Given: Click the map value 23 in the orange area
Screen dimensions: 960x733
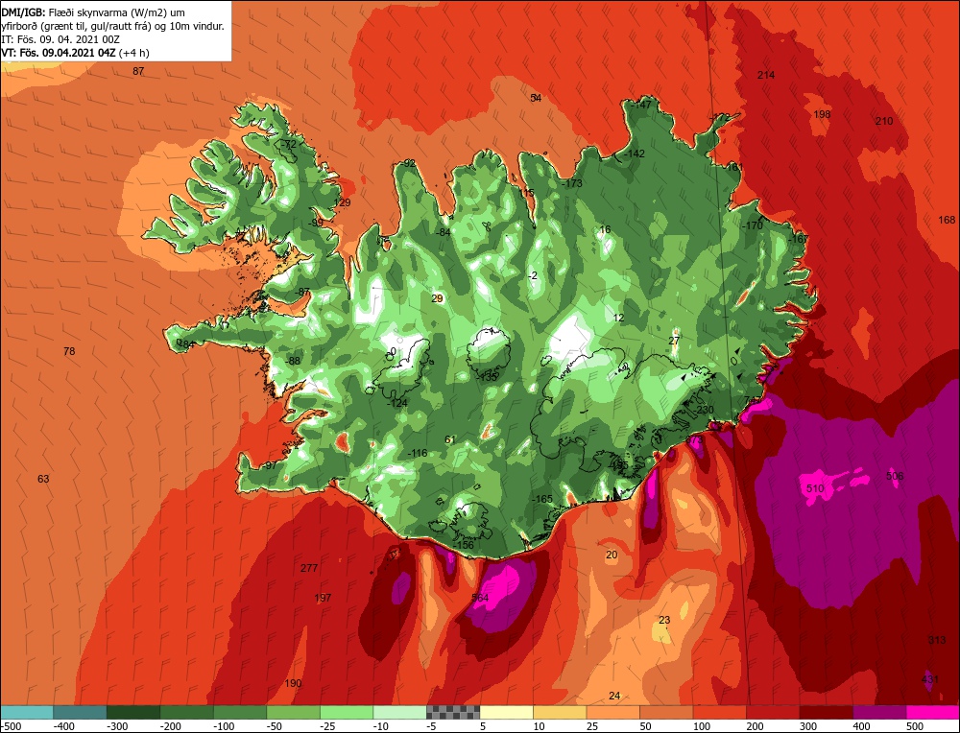Looking at the screenshot, I should click(664, 620).
